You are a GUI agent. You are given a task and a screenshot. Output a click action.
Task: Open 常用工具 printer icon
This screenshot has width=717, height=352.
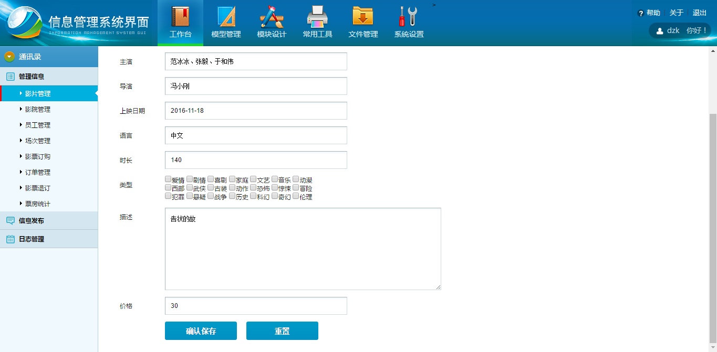(317, 17)
